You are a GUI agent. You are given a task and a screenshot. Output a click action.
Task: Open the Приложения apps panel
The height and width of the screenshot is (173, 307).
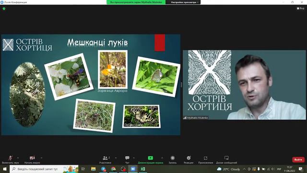click(205, 160)
